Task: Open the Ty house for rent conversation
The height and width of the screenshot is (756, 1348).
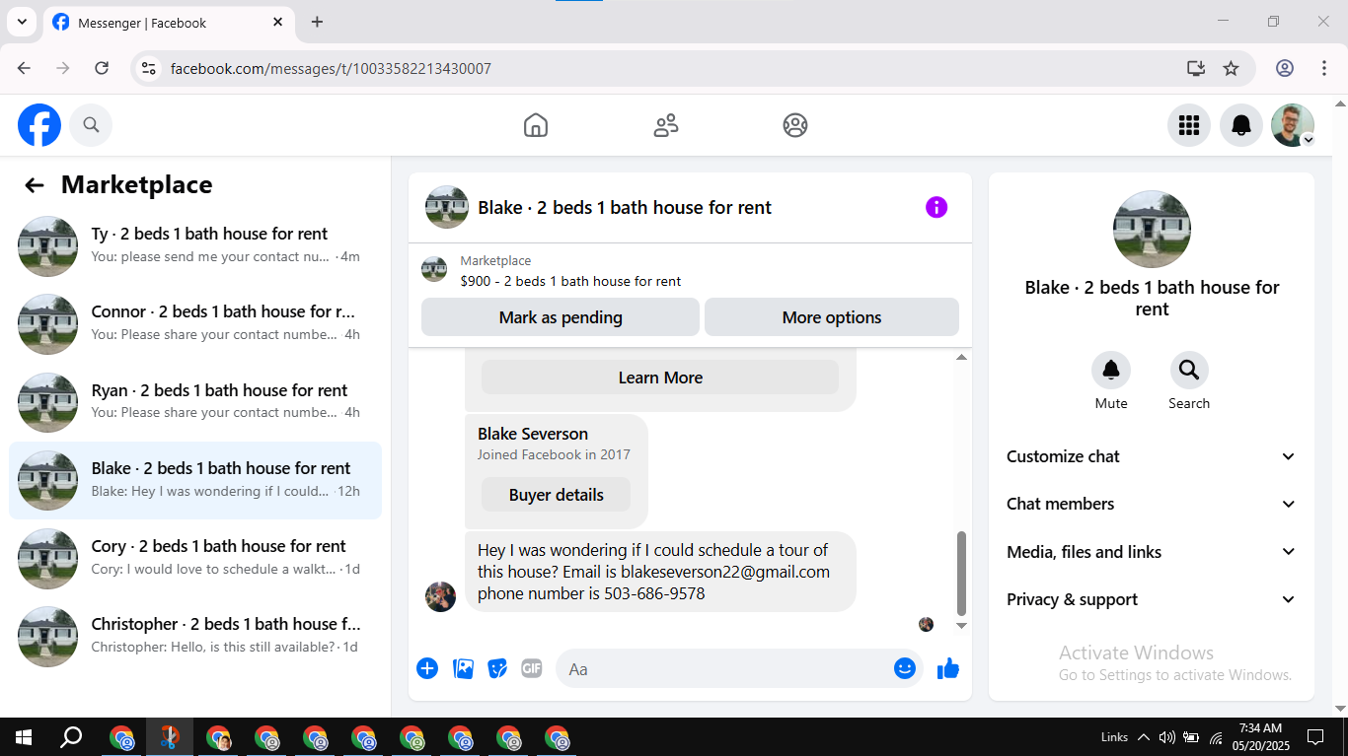Action: (x=195, y=245)
